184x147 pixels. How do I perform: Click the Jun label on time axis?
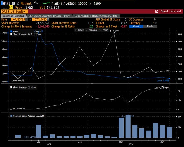click(162, 142)
